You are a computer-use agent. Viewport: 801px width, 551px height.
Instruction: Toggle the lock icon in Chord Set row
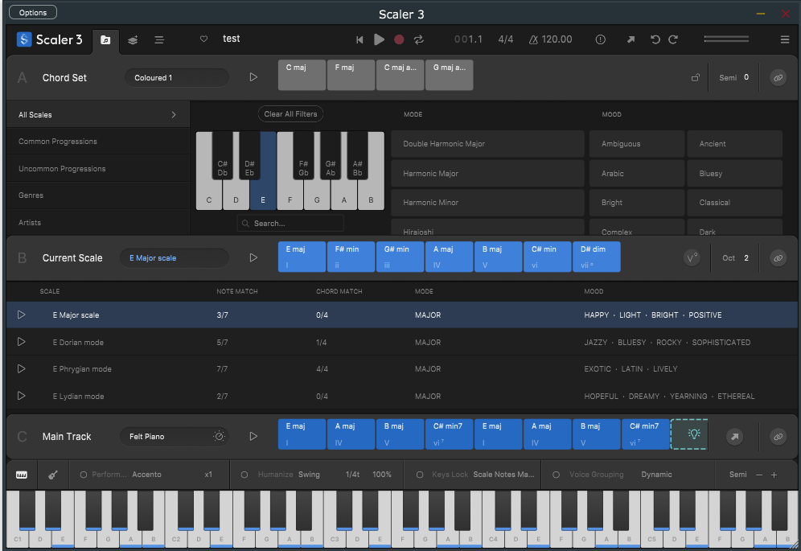696,78
